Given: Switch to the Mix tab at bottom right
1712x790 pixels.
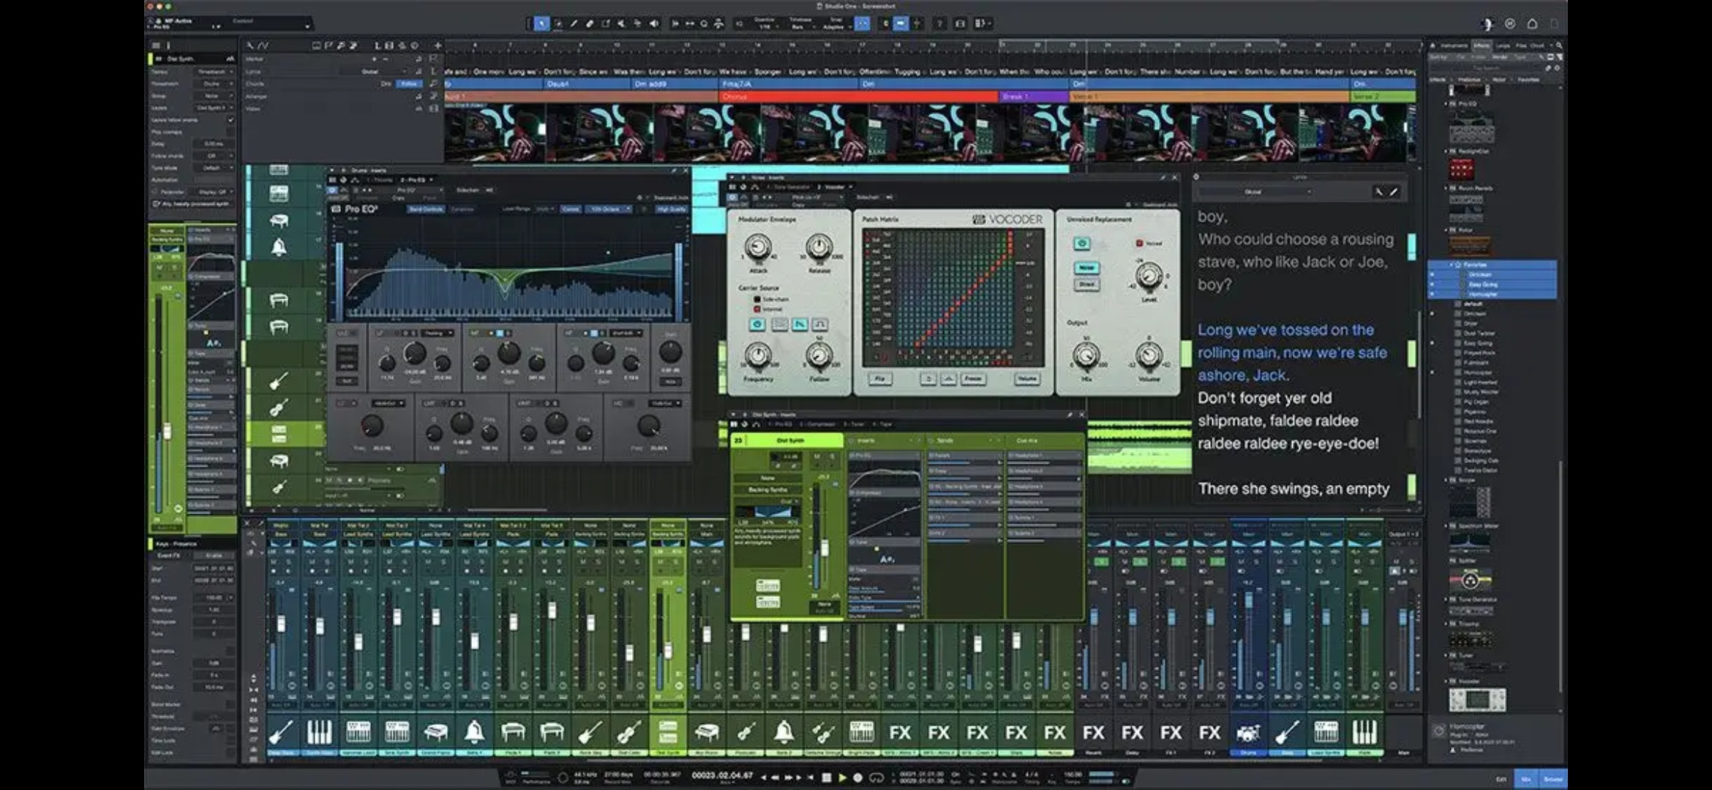Looking at the screenshot, I should [1525, 779].
